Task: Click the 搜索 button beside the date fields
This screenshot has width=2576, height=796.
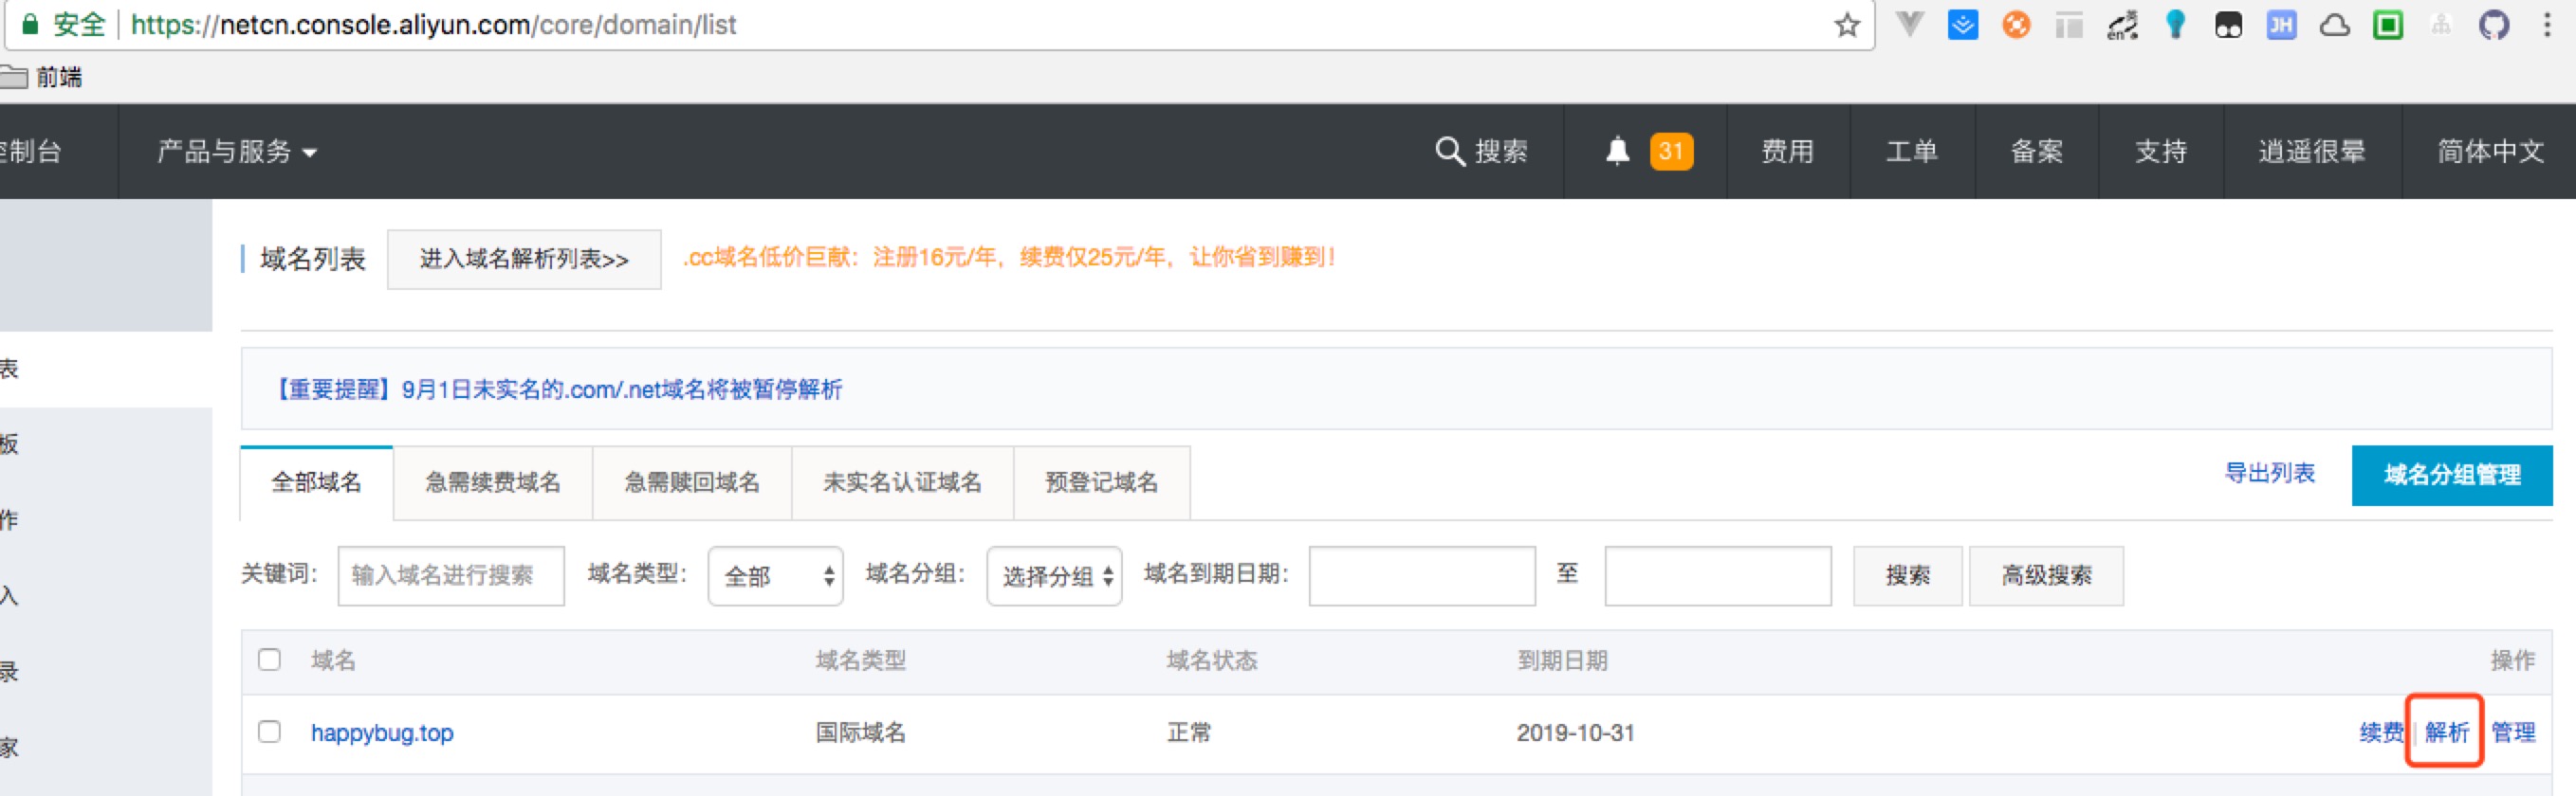Action: coord(1907,575)
